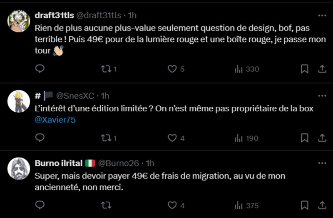Open draft31tls profile name link
Screen dimensions: 333x218
pos(55,15)
